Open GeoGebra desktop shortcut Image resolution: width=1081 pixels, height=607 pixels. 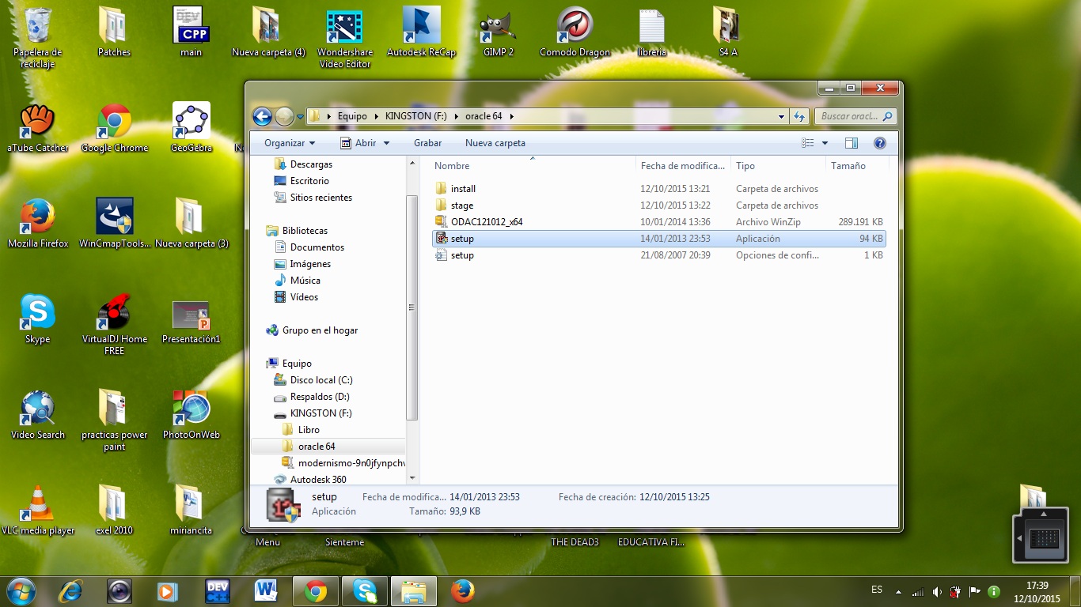point(190,117)
